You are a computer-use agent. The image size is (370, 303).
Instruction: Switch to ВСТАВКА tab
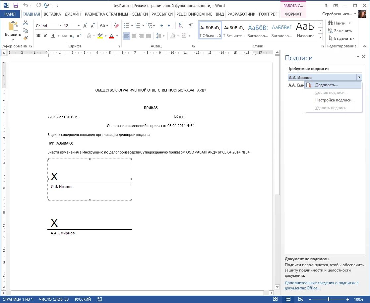(x=52, y=14)
